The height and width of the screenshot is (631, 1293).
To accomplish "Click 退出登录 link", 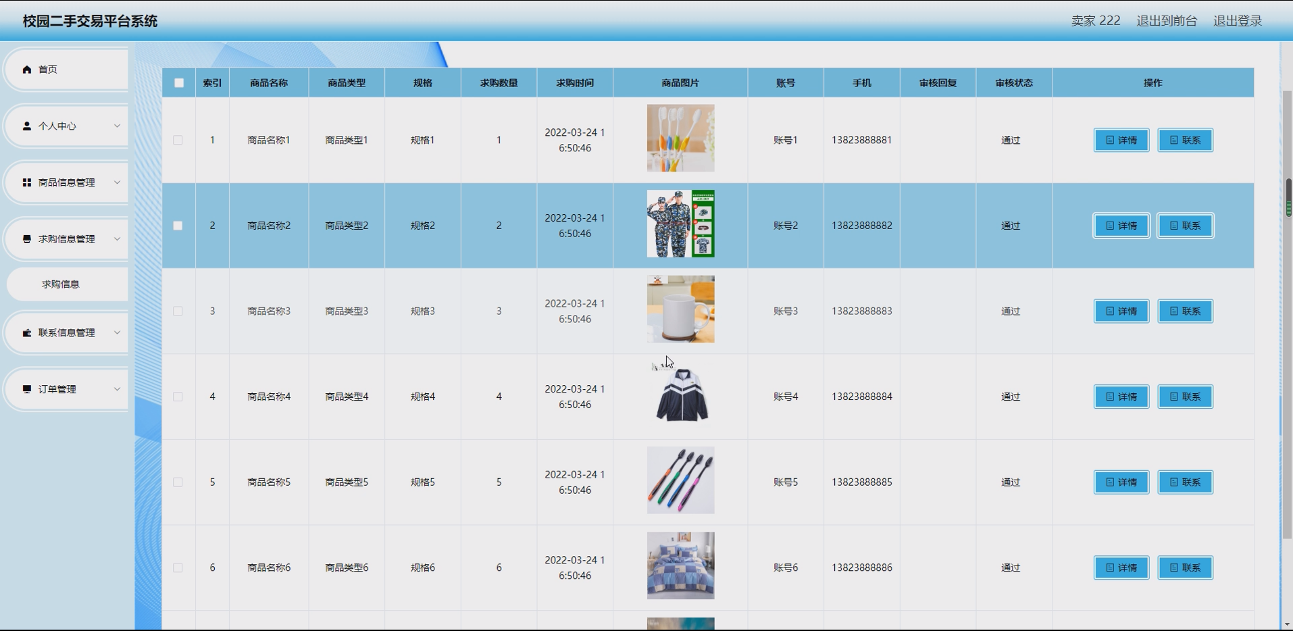I will pos(1238,21).
